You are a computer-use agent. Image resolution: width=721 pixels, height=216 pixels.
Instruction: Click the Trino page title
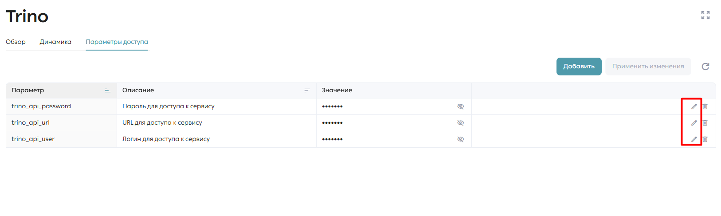[x=27, y=16]
